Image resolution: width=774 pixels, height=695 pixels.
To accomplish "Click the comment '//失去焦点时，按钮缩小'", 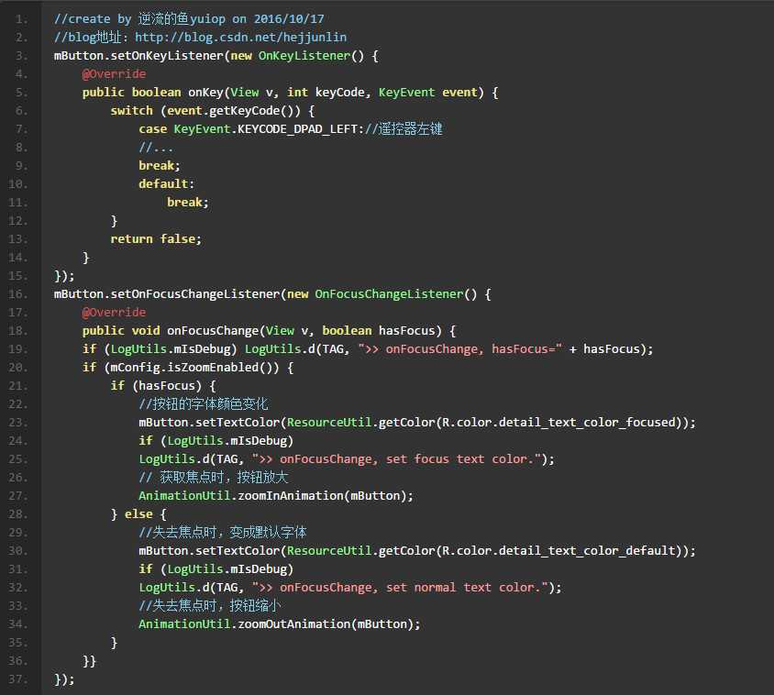I will (210, 606).
